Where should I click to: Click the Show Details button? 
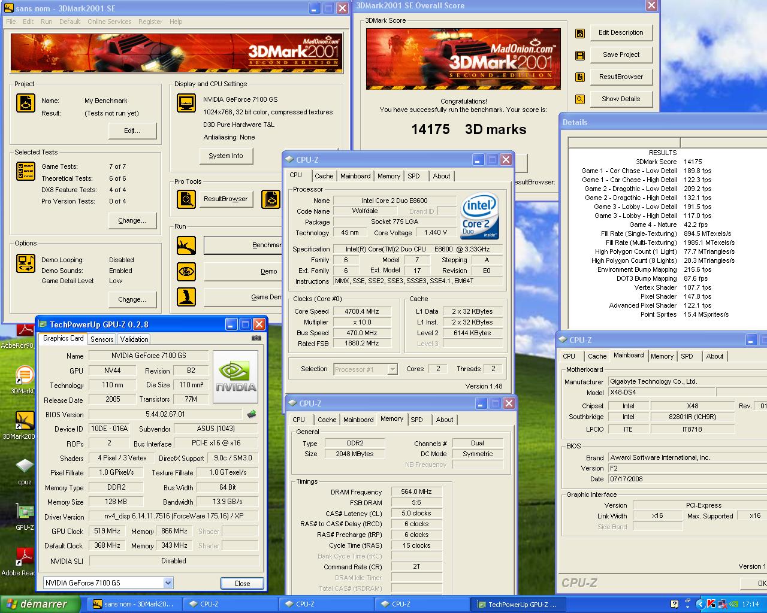click(621, 99)
